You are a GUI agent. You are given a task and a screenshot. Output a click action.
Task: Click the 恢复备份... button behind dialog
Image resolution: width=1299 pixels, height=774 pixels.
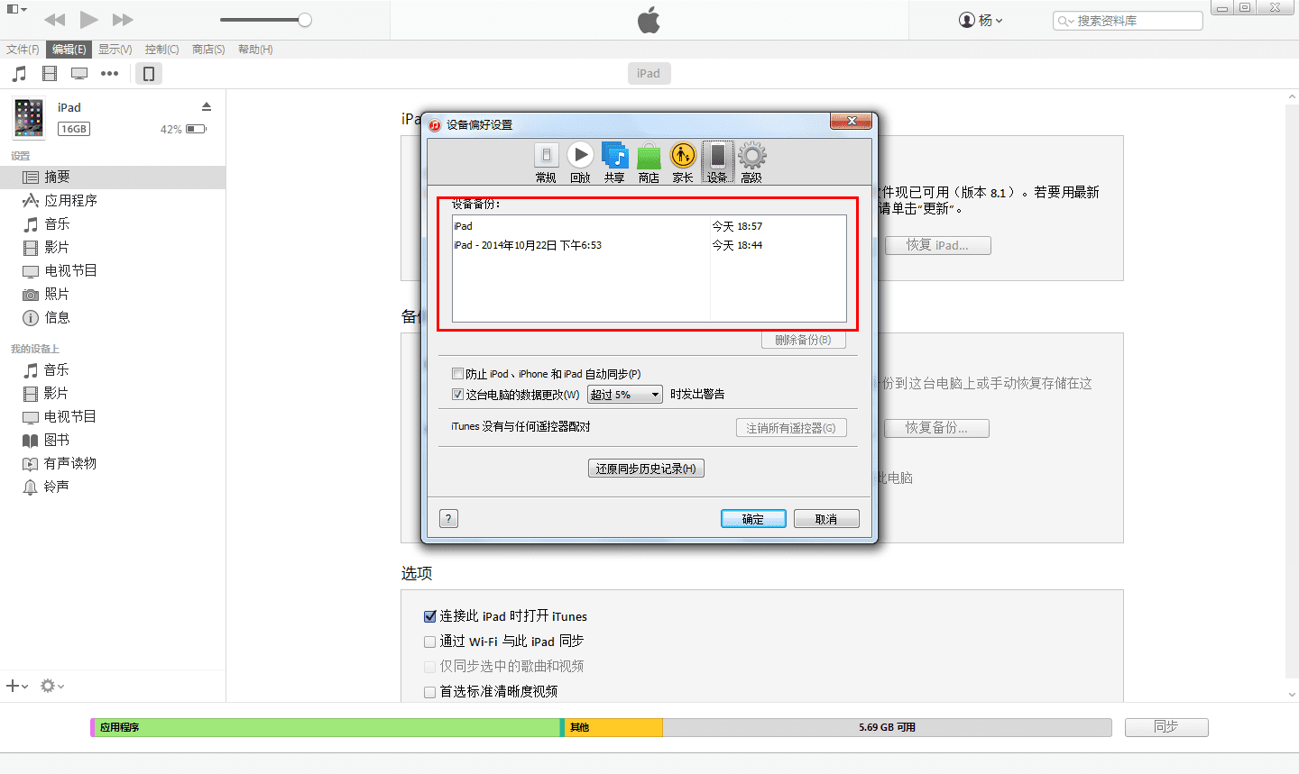(935, 428)
